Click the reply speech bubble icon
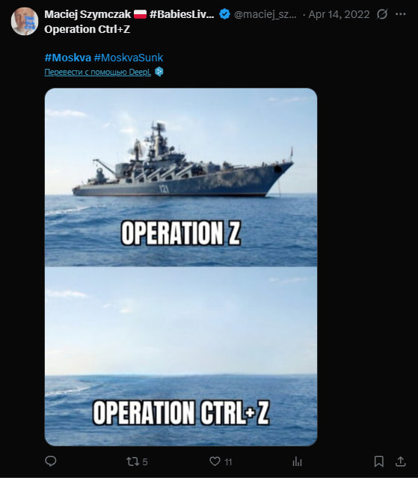 (51, 461)
